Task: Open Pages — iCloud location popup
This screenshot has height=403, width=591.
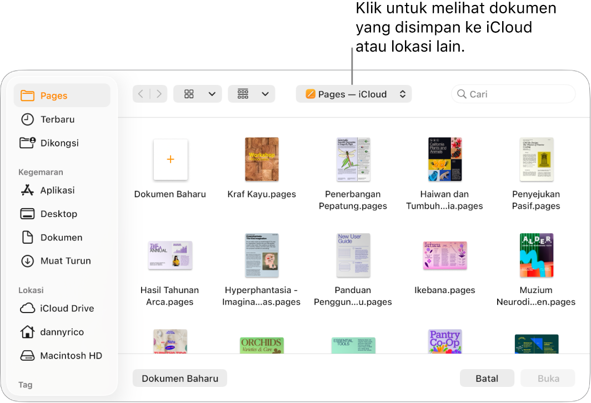Action: pyautogui.click(x=353, y=94)
